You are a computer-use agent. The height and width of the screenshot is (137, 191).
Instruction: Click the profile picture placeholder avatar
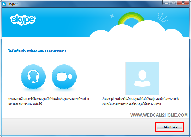(142, 78)
